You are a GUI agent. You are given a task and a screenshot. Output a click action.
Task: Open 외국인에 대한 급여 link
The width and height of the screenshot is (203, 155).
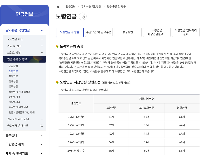pos(18,107)
